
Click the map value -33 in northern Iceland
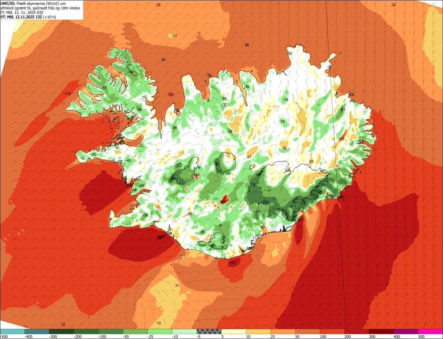(x=224, y=99)
